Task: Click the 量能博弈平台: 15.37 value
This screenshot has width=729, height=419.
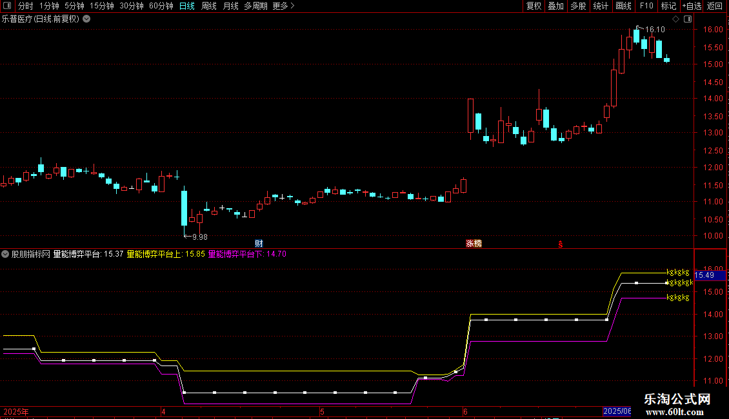Action: pos(88,254)
